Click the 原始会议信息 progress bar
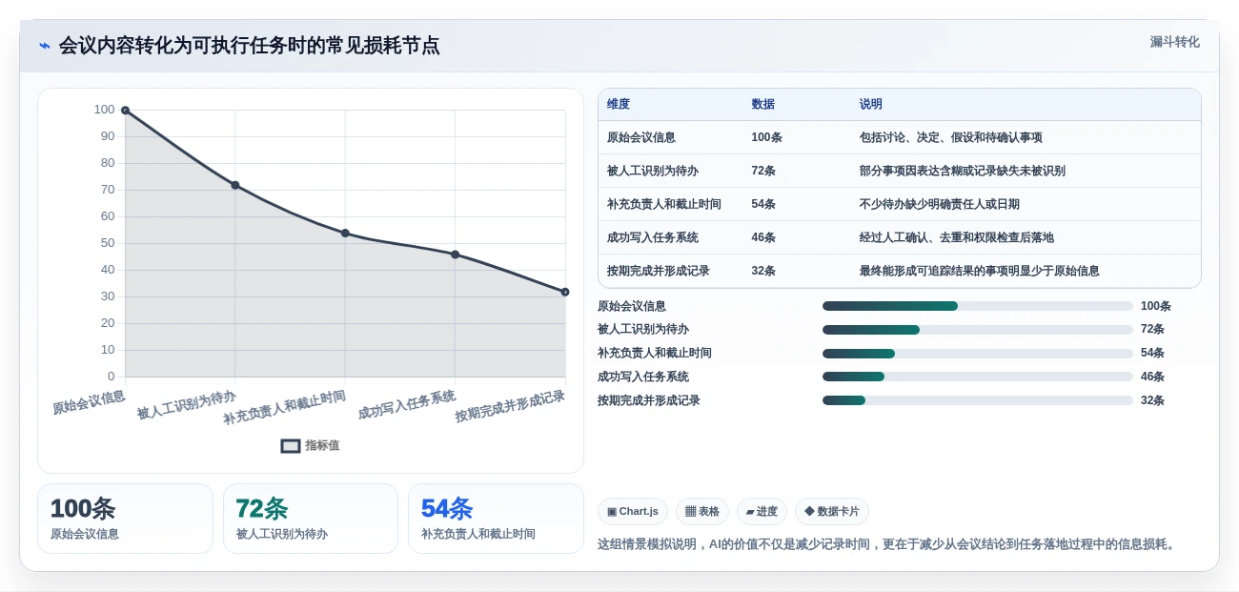1239x592 pixels. point(978,306)
